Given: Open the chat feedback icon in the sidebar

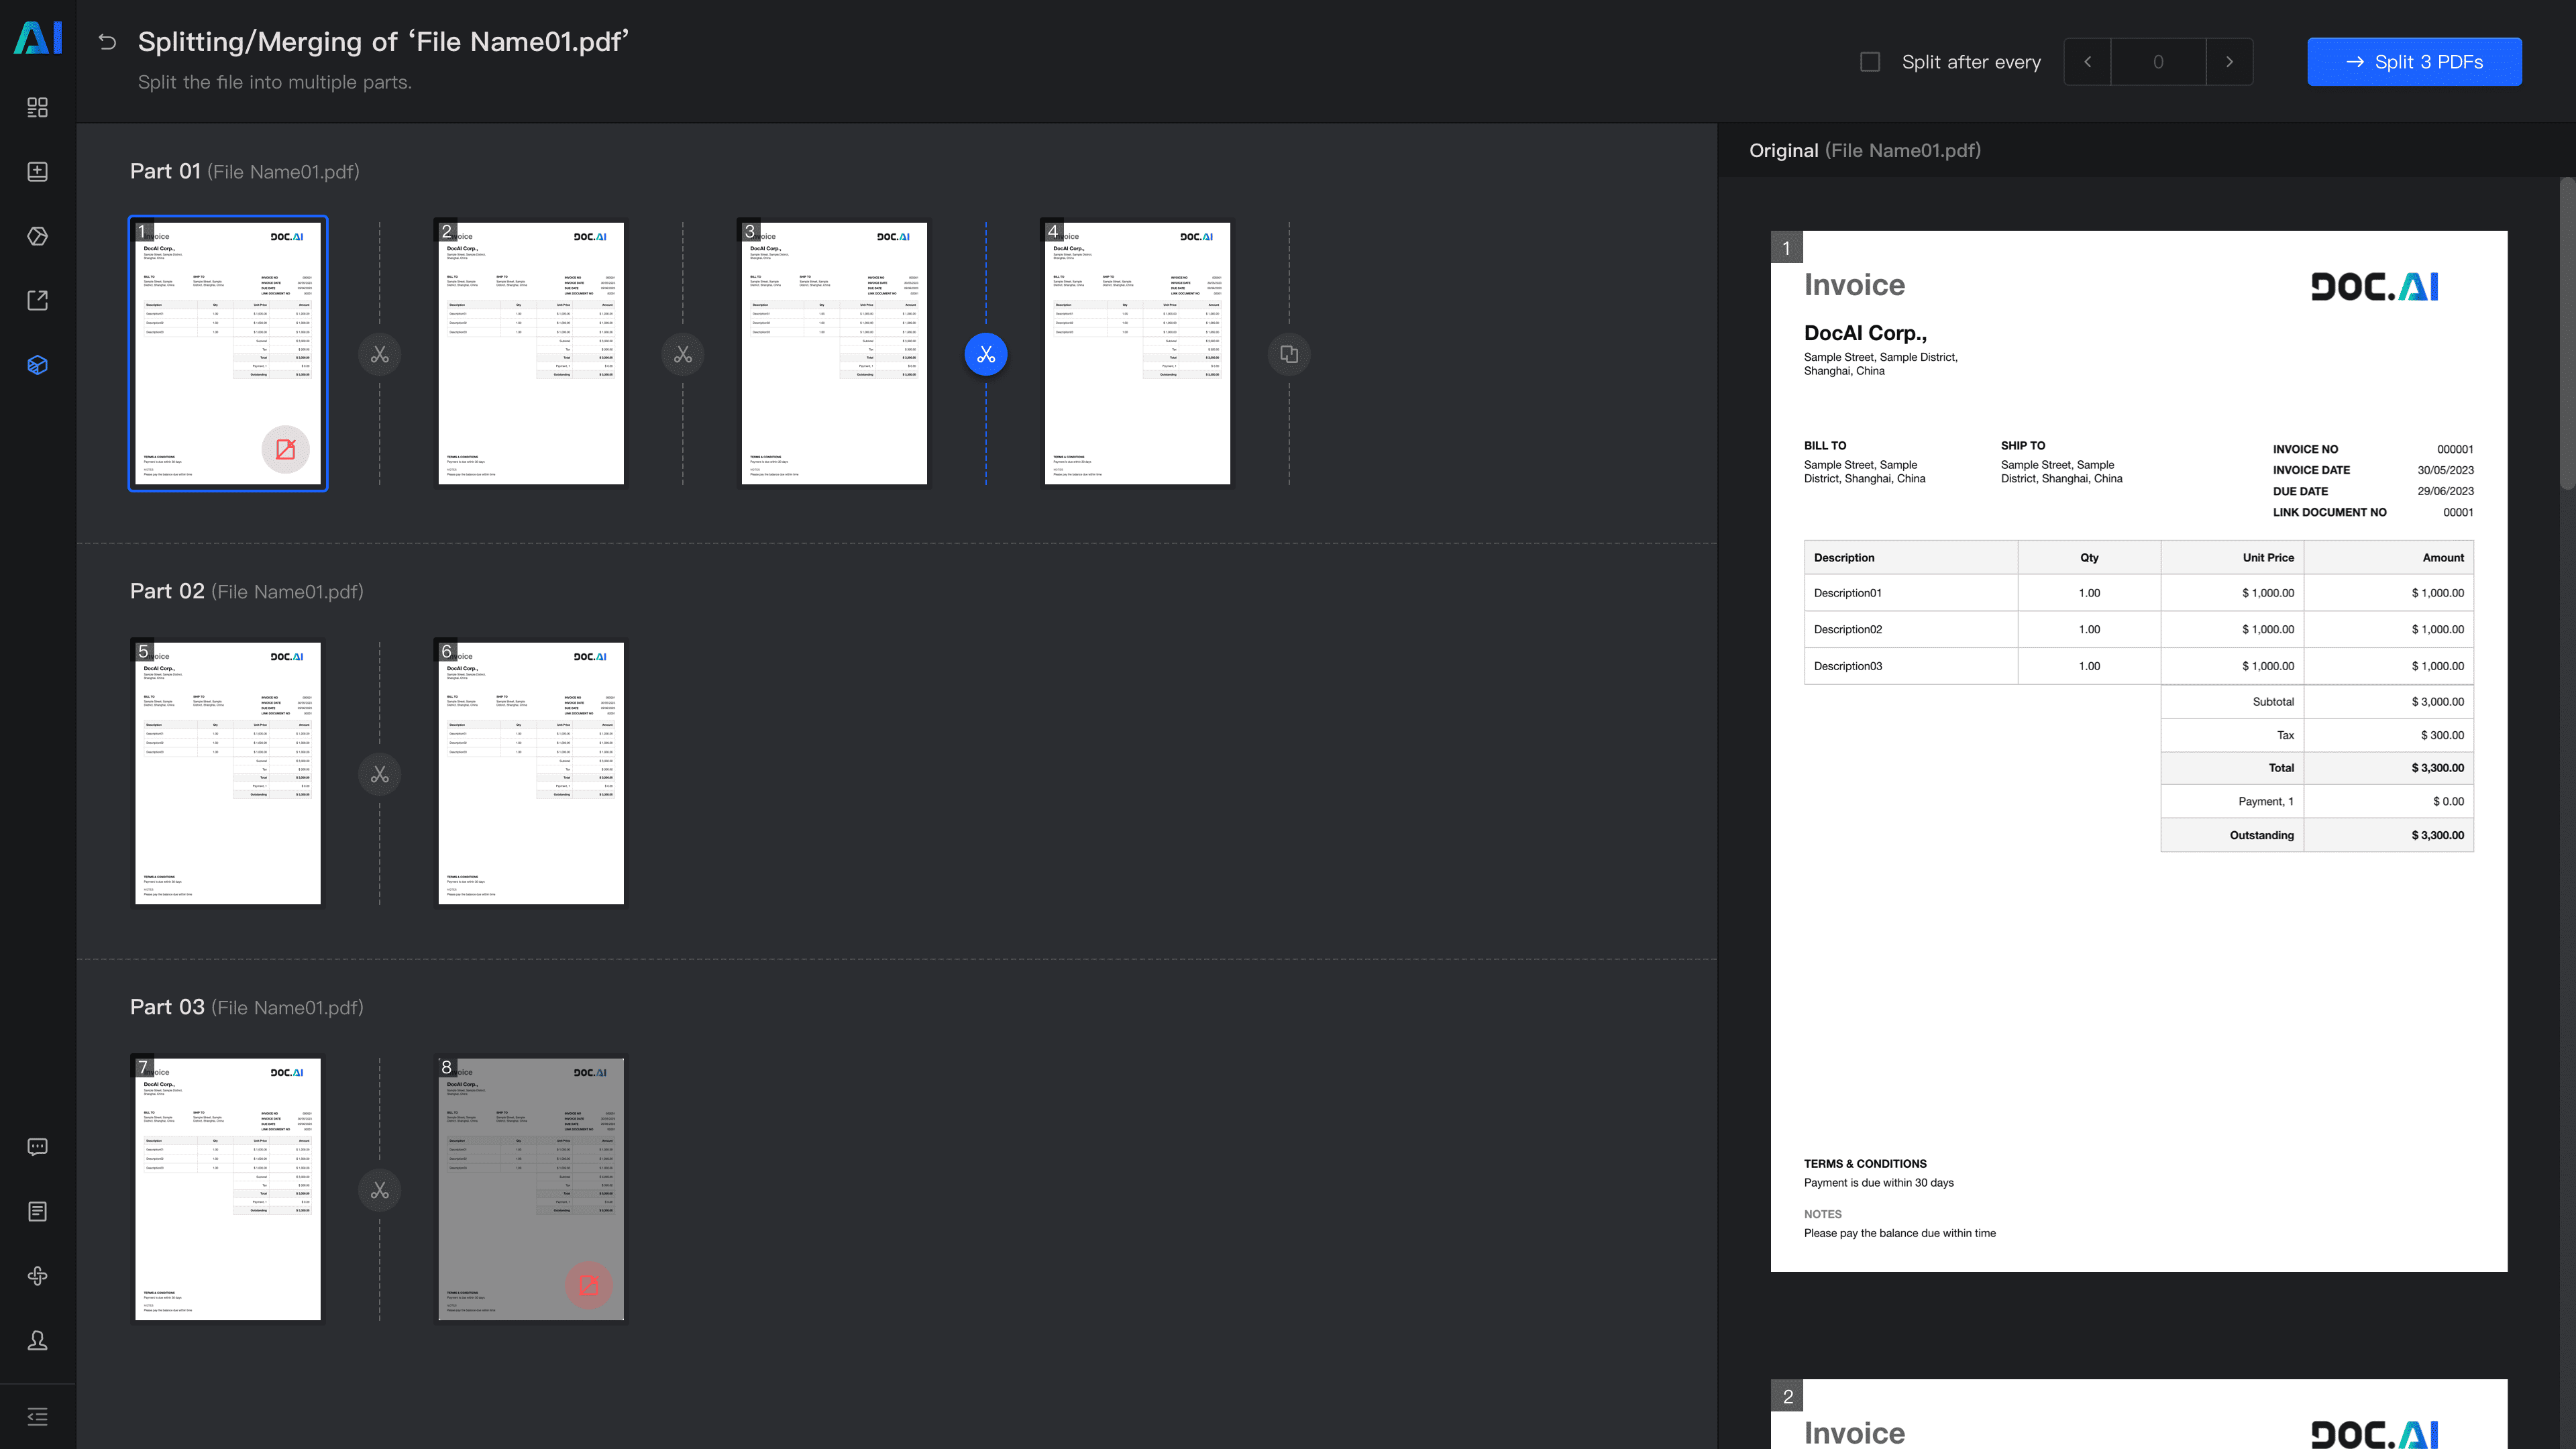Looking at the screenshot, I should pos(37,1147).
